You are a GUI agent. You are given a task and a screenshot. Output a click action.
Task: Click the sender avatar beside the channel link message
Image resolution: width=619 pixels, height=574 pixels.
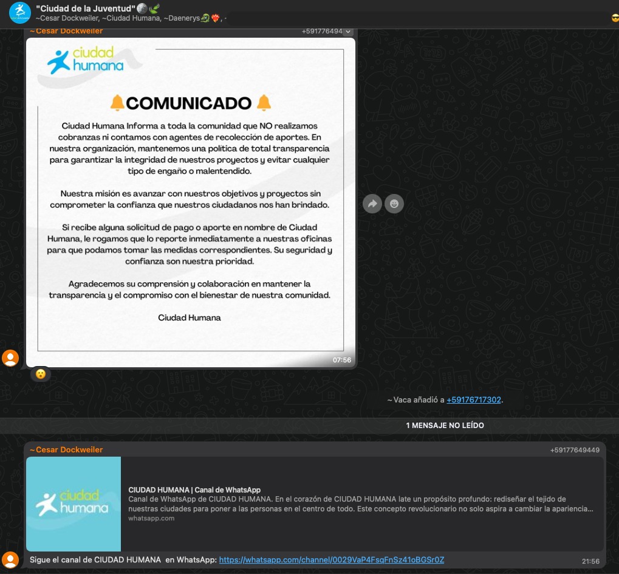pos(10,559)
